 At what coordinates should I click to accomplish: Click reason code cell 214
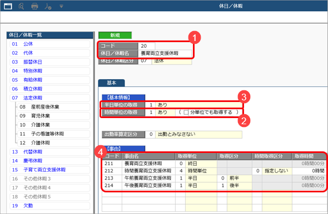pyautogui.click(x=112, y=185)
